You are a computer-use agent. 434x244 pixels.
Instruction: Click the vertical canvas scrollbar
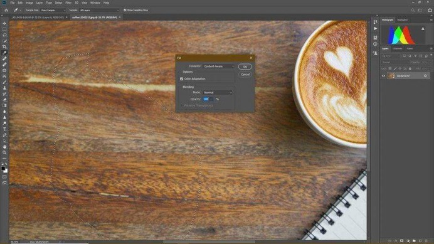point(368,139)
